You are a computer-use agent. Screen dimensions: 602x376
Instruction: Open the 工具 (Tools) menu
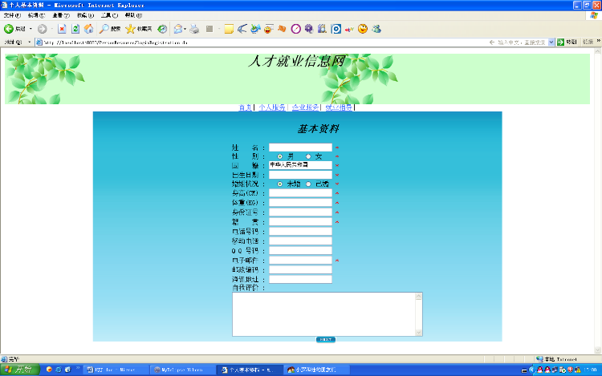pyautogui.click(x=109, y=15)
